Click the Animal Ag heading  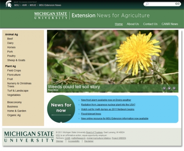(x=11, y=34)
